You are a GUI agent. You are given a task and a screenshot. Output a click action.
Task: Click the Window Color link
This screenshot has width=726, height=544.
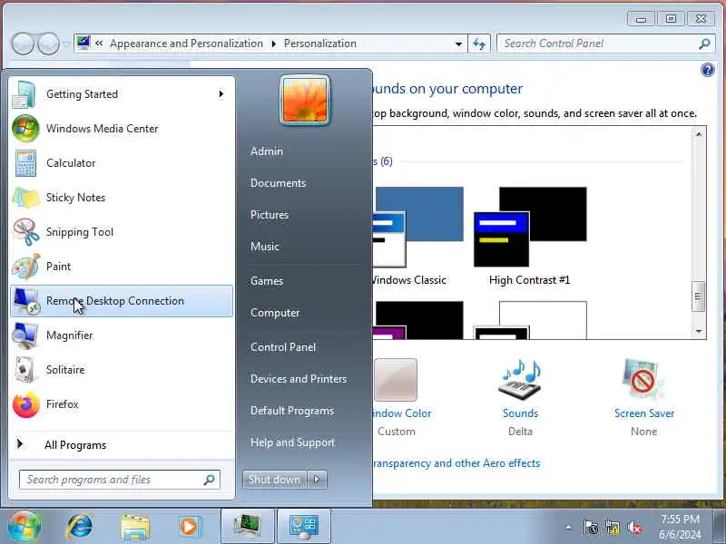click(x=402, y=413)
